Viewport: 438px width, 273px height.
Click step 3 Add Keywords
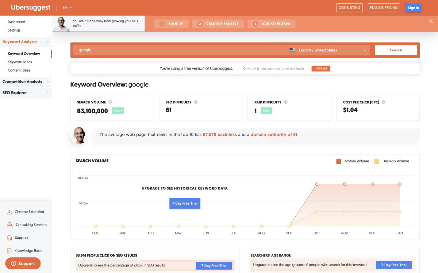tap(272, 24)
